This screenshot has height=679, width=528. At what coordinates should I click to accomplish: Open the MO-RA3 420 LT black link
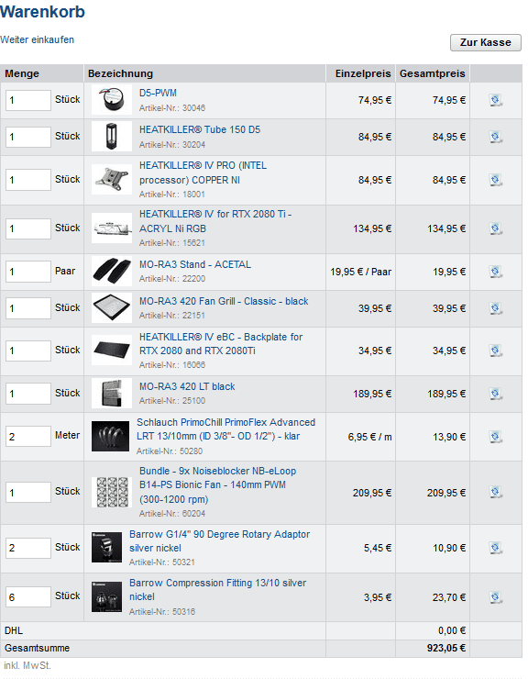187,386
